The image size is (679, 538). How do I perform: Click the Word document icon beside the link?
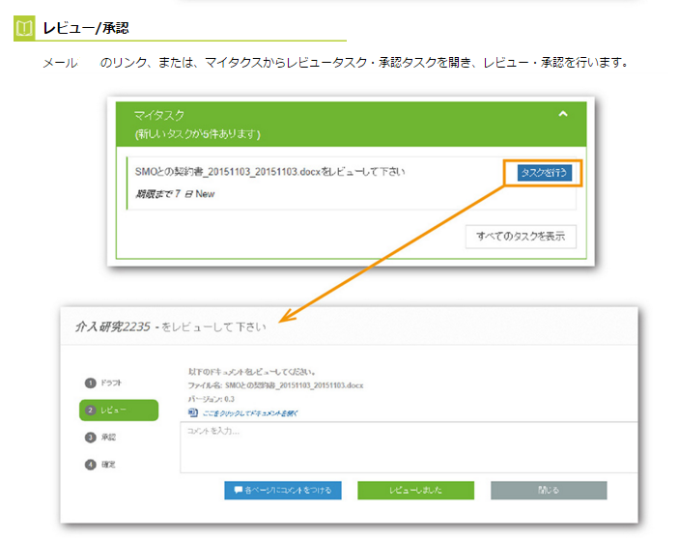pos(193,412)
